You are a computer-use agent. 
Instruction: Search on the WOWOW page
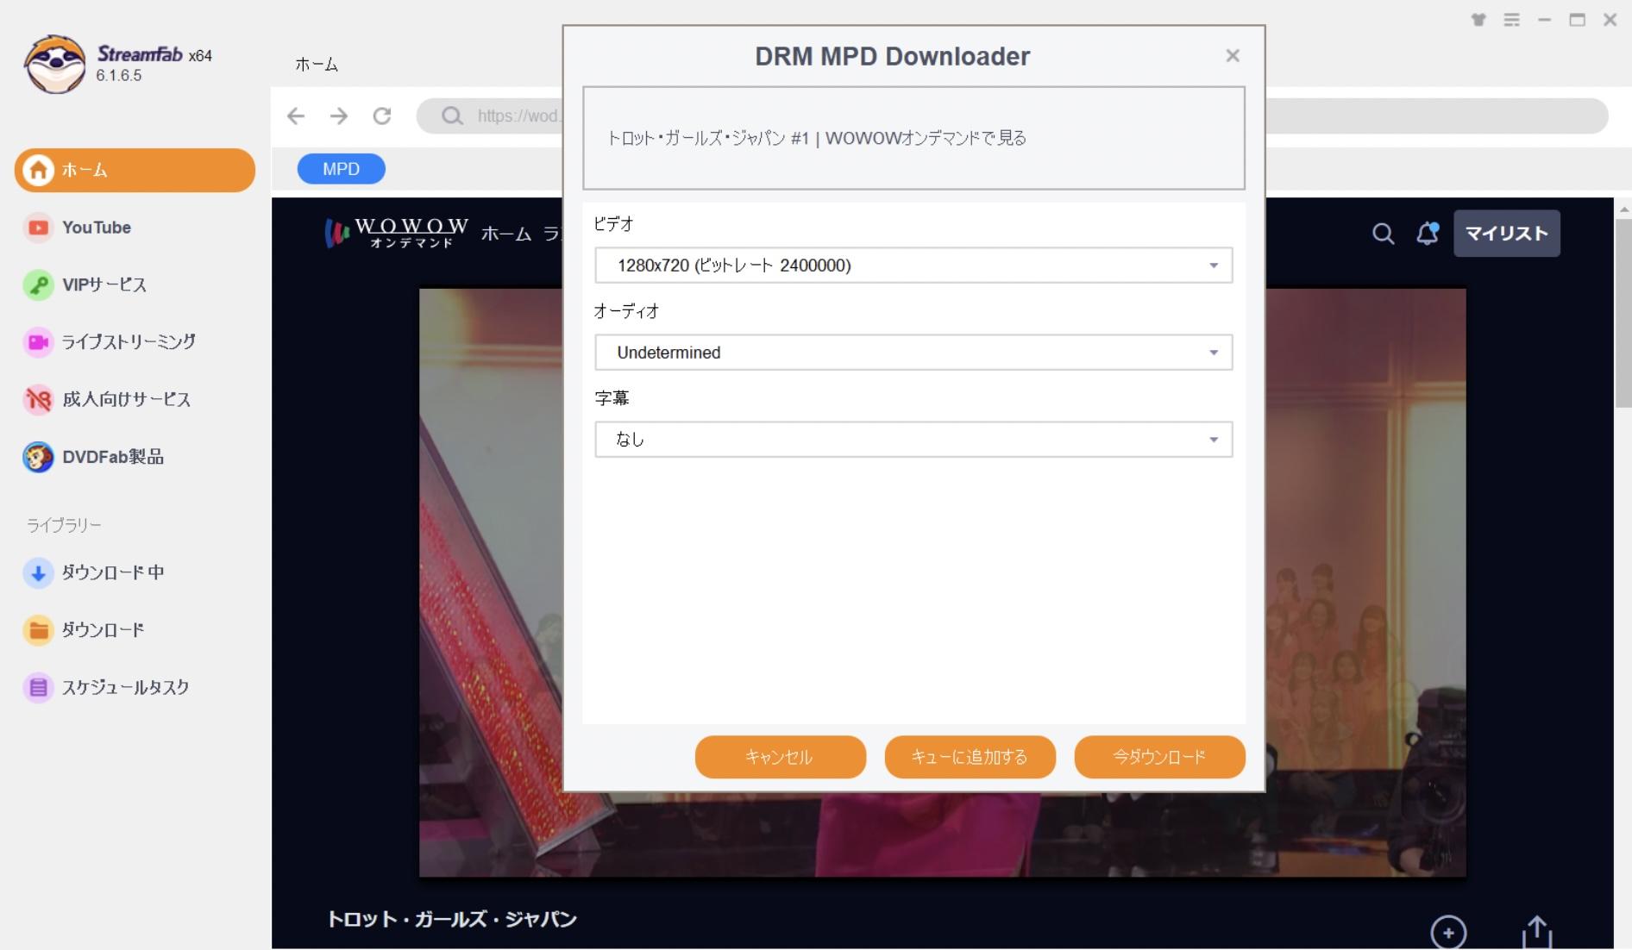tap(1383, 234)
